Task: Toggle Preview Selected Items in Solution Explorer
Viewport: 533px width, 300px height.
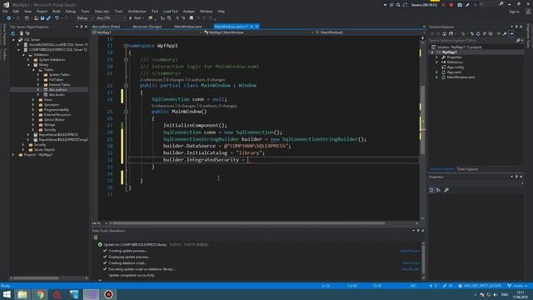Action: click(511, 33)
